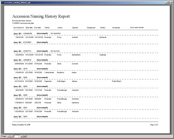Click the date in the report footer
The image size is (174, 139).
(21, 125)
